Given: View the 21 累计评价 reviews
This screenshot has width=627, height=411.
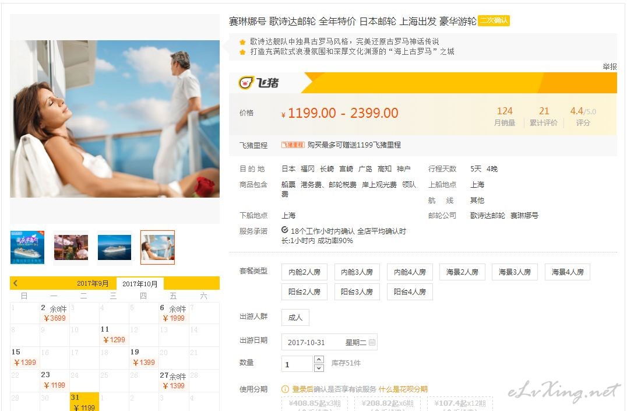Looking at the screenshot, I should point(544,116).
